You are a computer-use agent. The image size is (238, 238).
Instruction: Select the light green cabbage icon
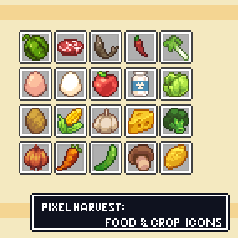pos(176,85)
